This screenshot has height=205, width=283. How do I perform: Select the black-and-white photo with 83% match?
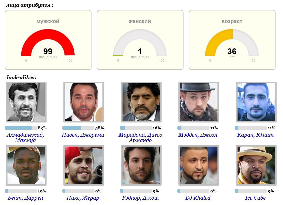(x=26, y=102)
